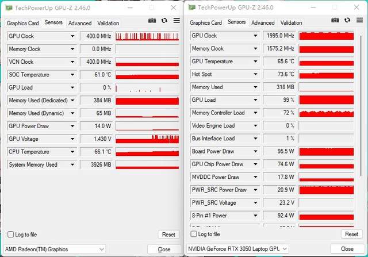368x257 pixels.
Task: Open AMD Radeon(TM) Graphics device selector
Action: 55,250
